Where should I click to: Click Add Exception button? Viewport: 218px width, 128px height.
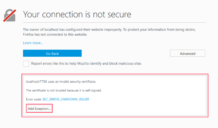point(39,108)
